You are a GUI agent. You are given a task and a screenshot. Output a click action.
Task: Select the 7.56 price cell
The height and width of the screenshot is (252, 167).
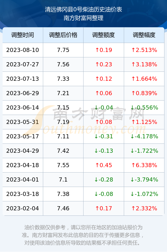(x=63, y=65)
